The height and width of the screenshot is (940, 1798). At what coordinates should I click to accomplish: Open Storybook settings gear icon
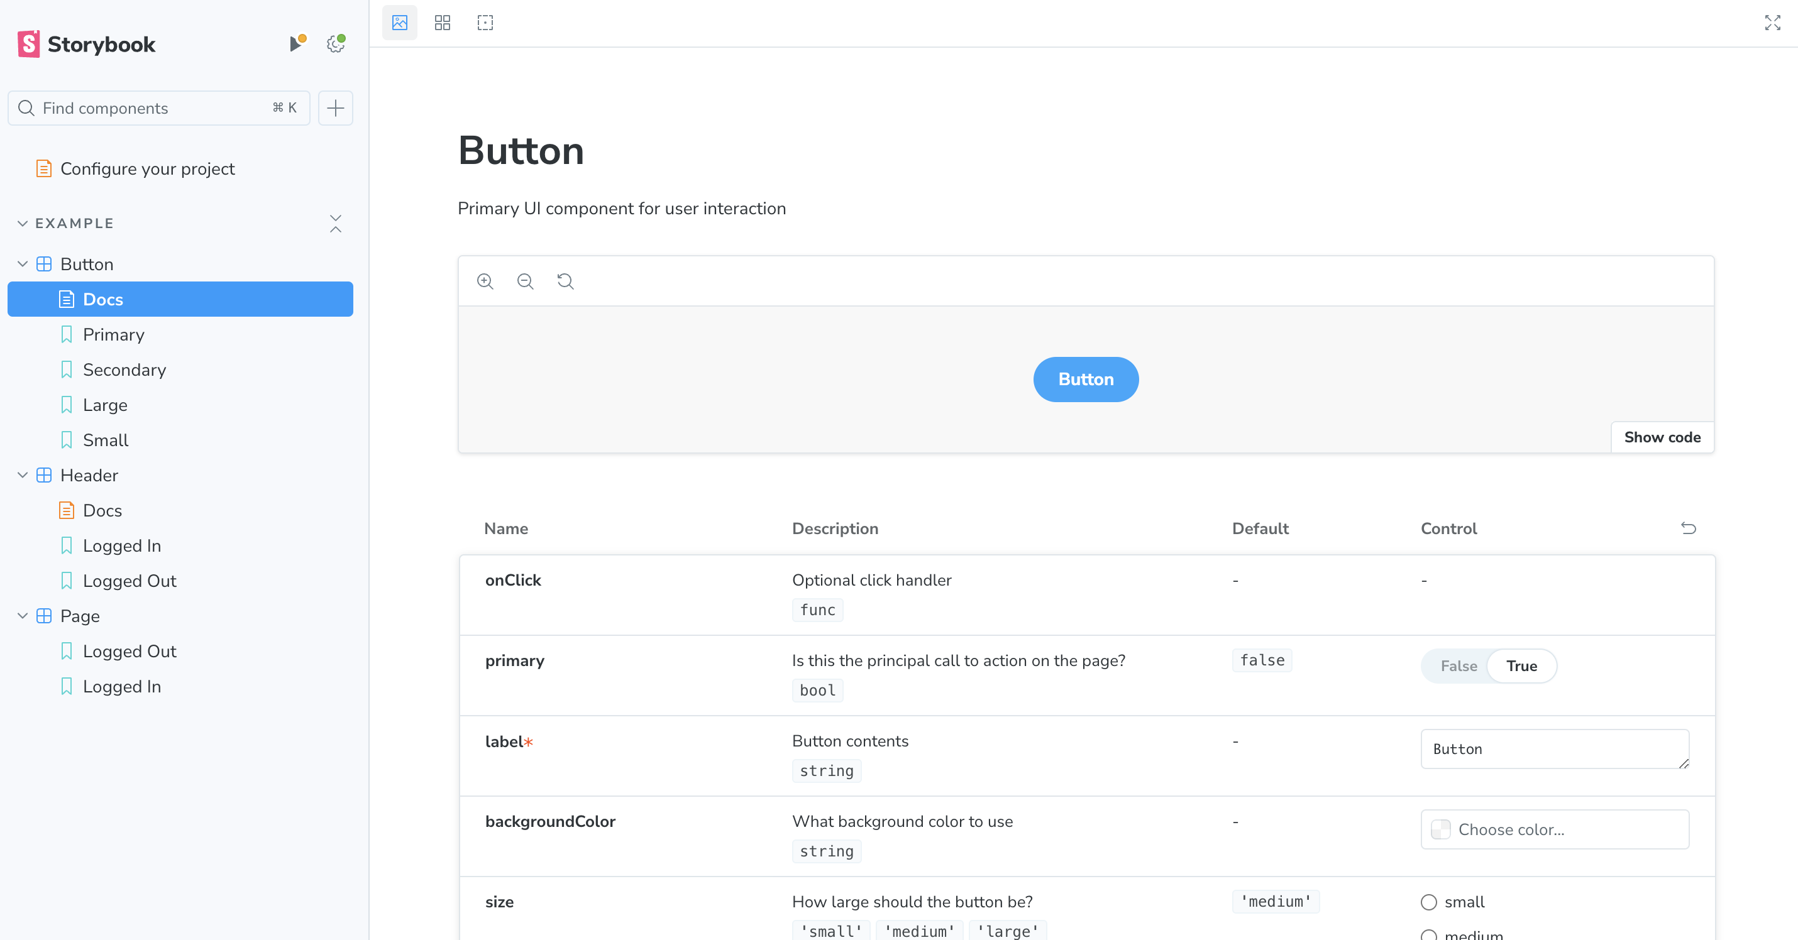[336, 45]
